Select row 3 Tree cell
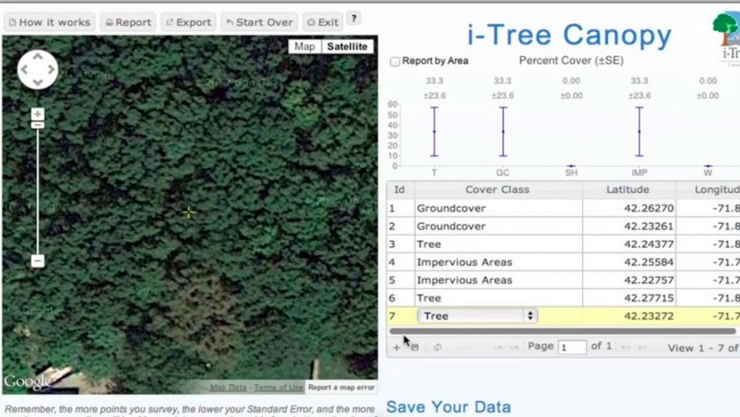 (499, 244)
